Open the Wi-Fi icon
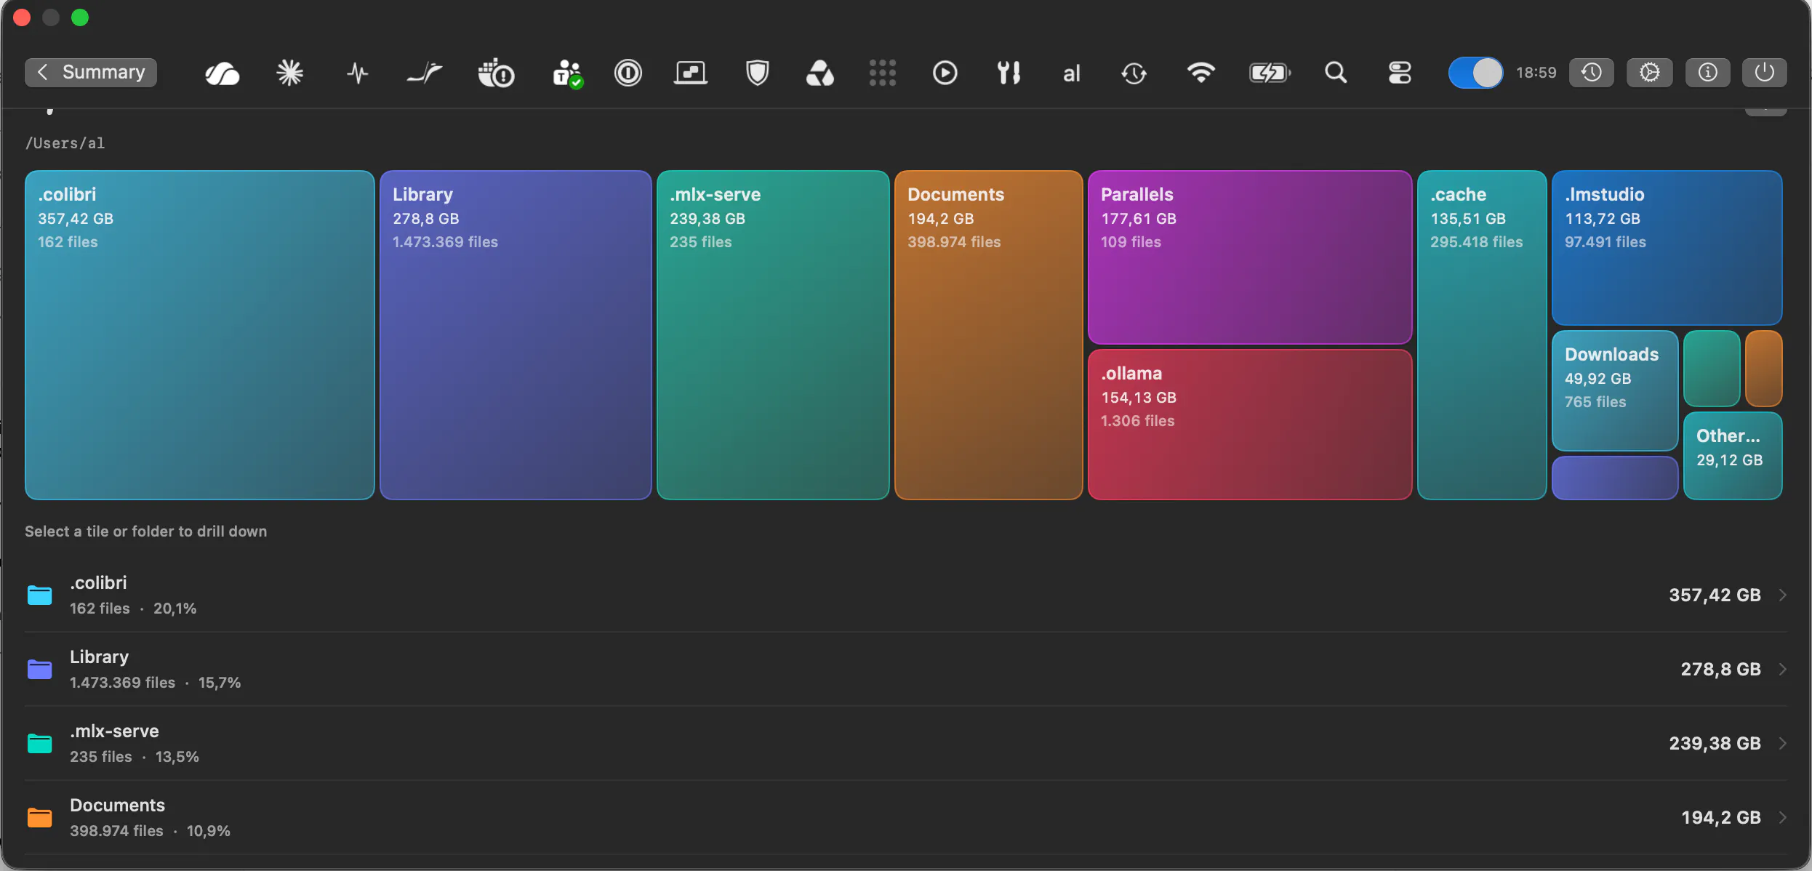The image size is (1812, 871). (1200, 73)
